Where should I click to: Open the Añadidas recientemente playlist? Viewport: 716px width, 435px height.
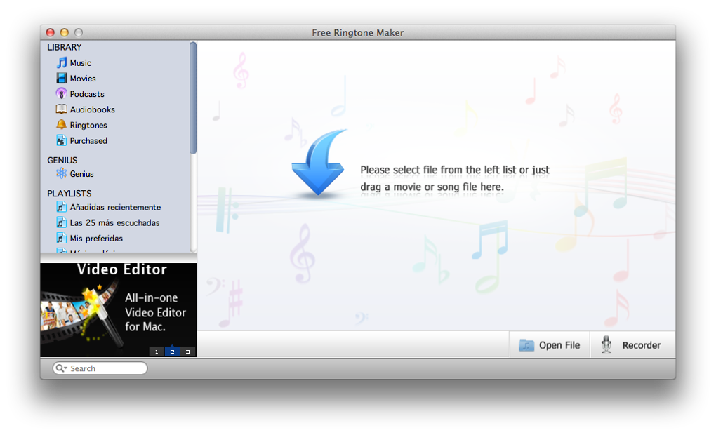click(115, 207)
